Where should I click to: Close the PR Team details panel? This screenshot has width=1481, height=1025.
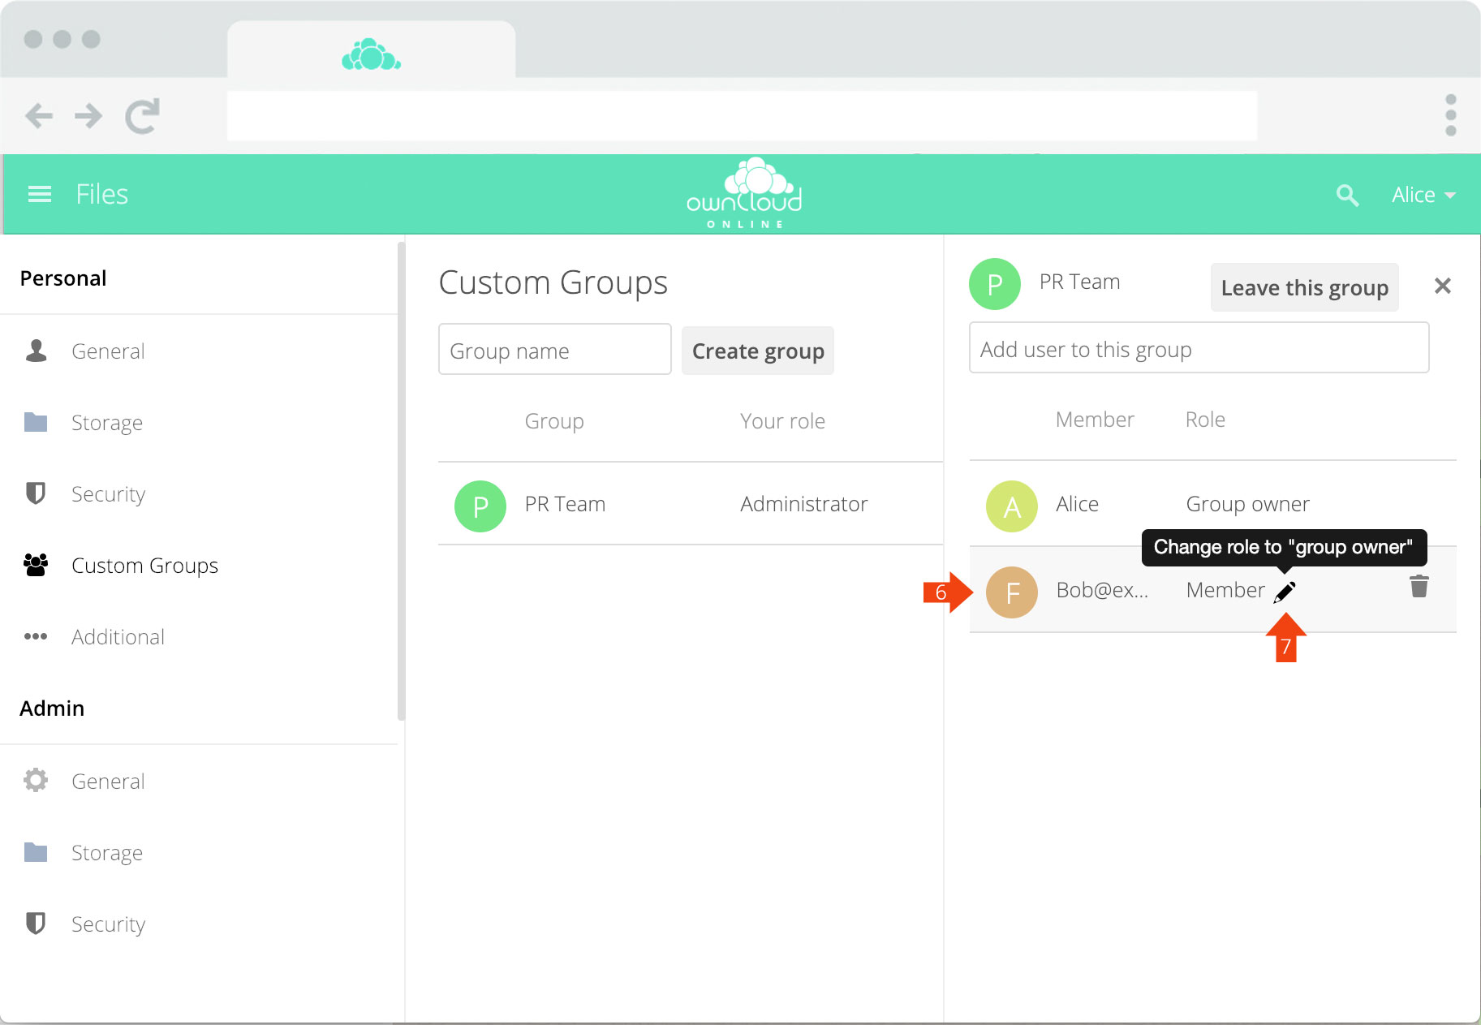tap(1442, 286)
